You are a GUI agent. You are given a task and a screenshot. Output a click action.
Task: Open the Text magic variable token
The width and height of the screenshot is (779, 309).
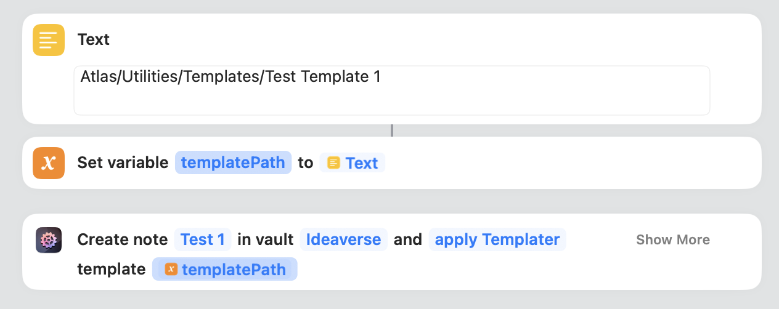[x=353, y=163]
